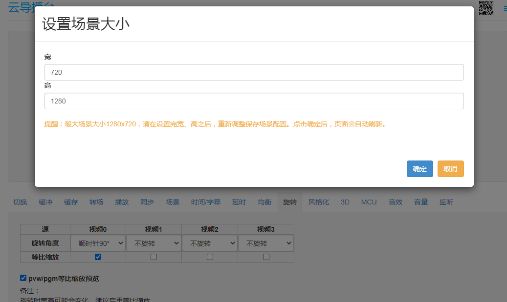Switch to the 场景 tab

click(x=173, y=202)
